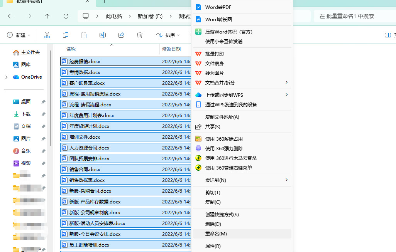Click the Paste clipboard icon in toolbar
The height and width of the screenshot is (252, 396).
click(84, 35)
